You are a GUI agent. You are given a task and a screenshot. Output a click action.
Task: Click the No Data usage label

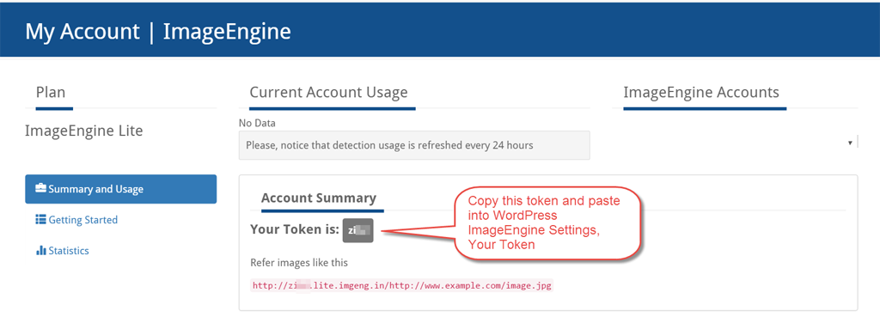pyautogui.click(x=257, y=122)
